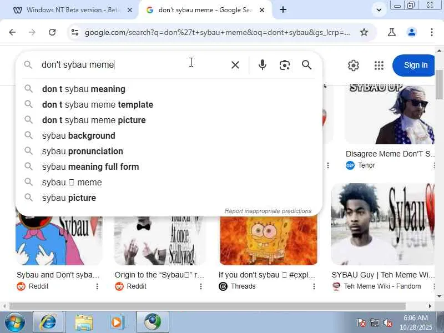Click the Teh Meme Wiki - Fandom source icon
Screen dimensions: 444x333
point(336,286)
